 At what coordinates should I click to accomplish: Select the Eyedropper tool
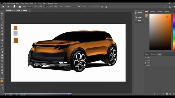pyautogui.click(x=2, y=31)
